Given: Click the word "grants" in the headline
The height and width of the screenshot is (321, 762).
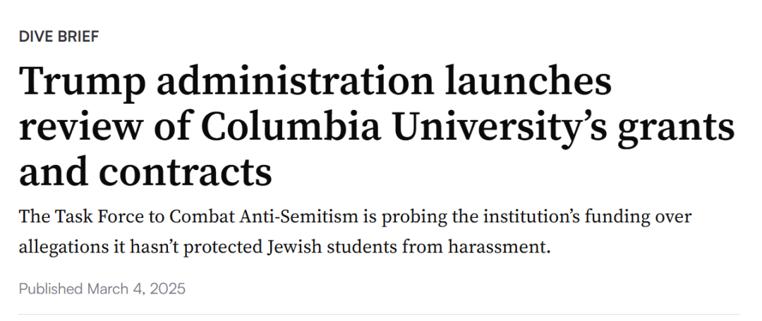Looking at the screenshot, I should pos(676,130).
